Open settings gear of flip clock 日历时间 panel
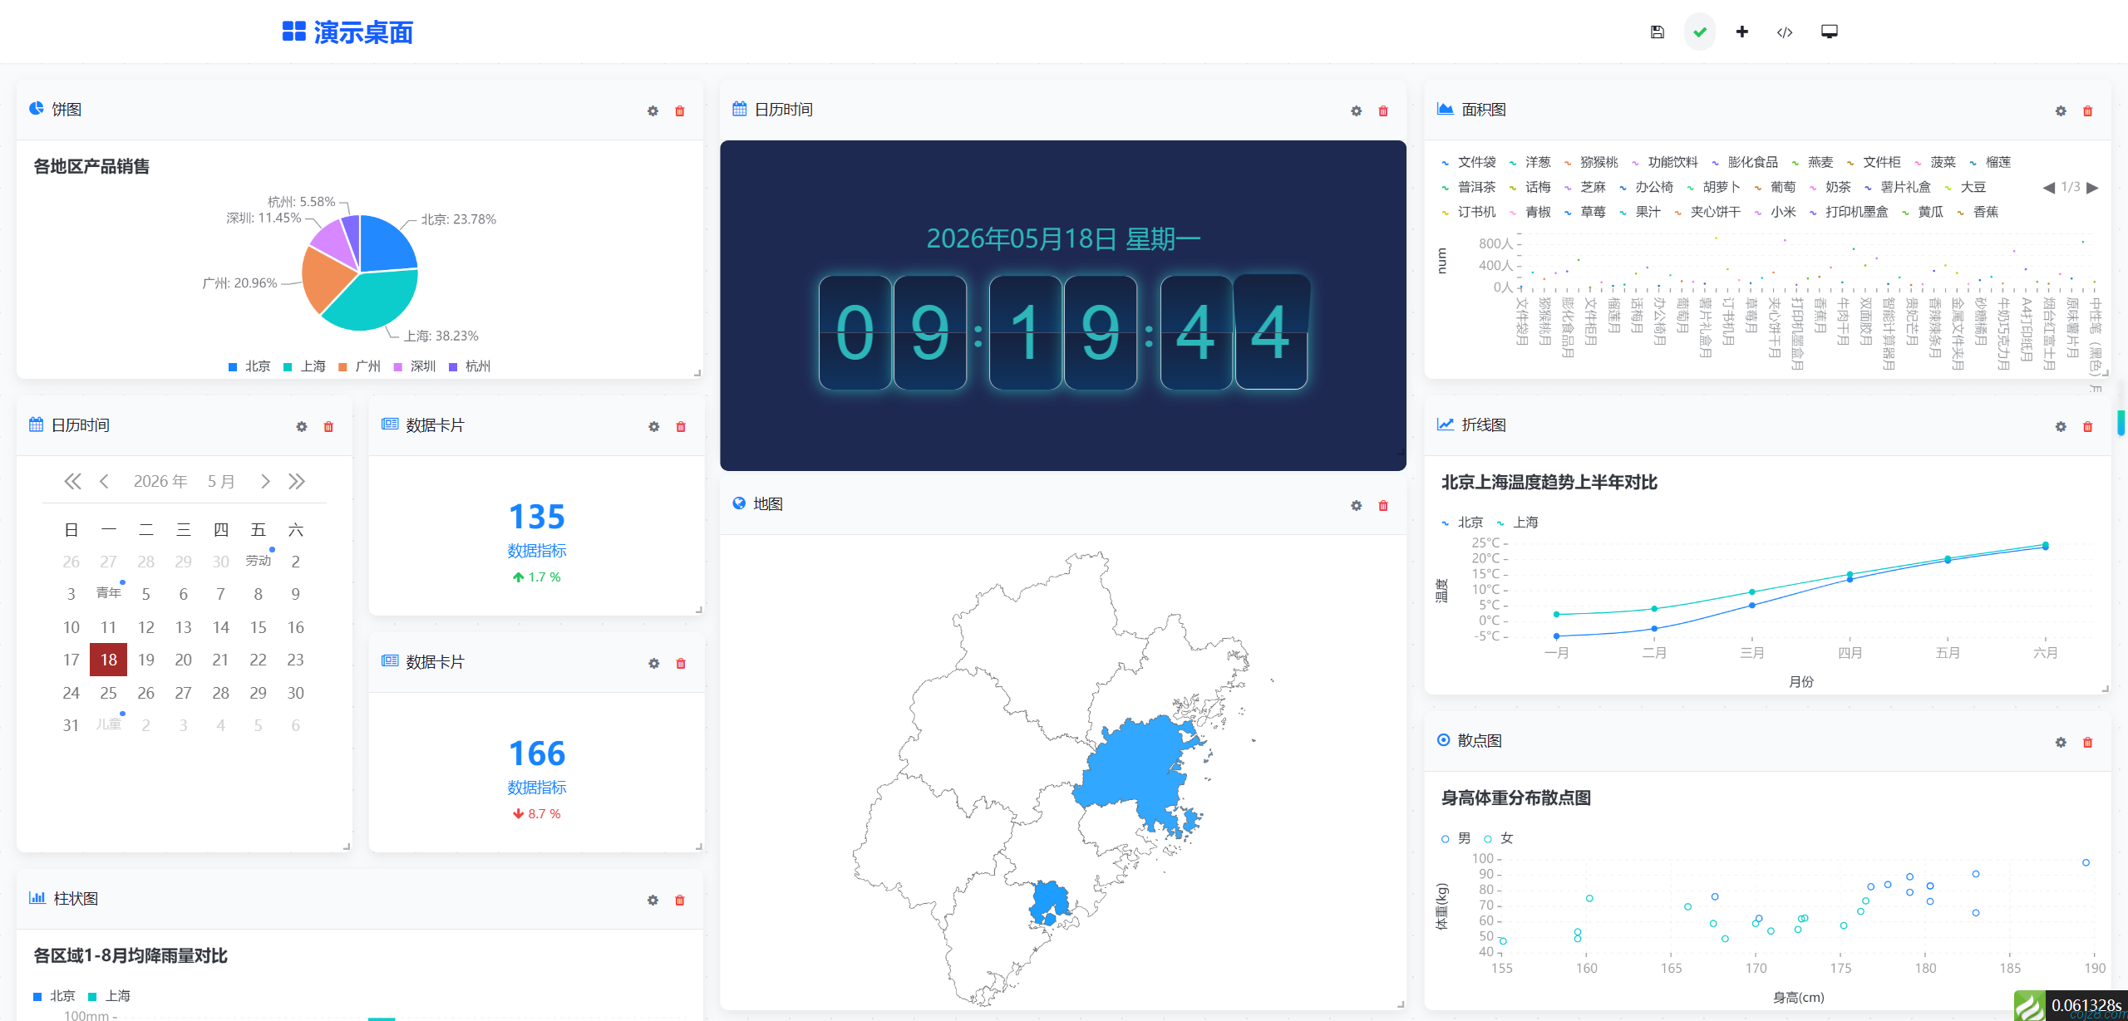This screenshot has height=1021, width=2128. pyautogui.click(x=1357, y=110)
